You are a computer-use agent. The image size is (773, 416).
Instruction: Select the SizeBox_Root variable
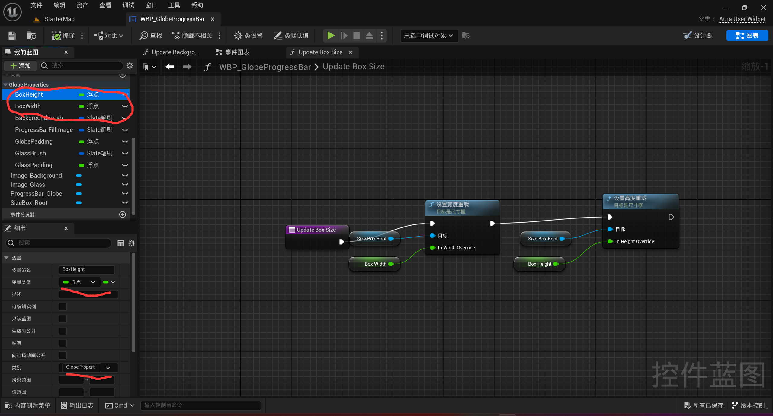[66, 203]
